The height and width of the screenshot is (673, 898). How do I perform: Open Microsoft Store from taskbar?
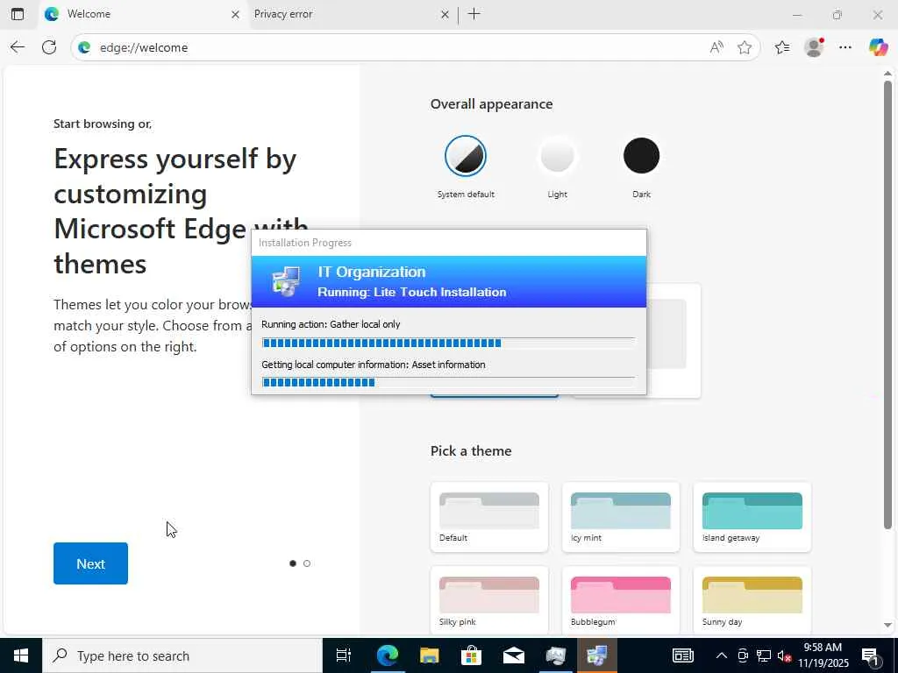(x=471, y=655)
